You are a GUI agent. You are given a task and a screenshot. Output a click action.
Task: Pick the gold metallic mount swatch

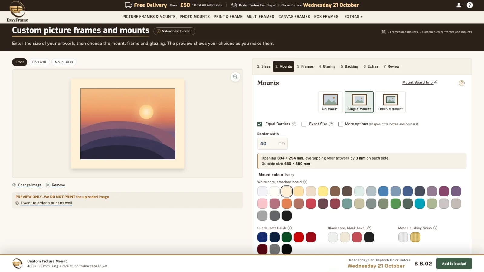[x=415, y=237]
